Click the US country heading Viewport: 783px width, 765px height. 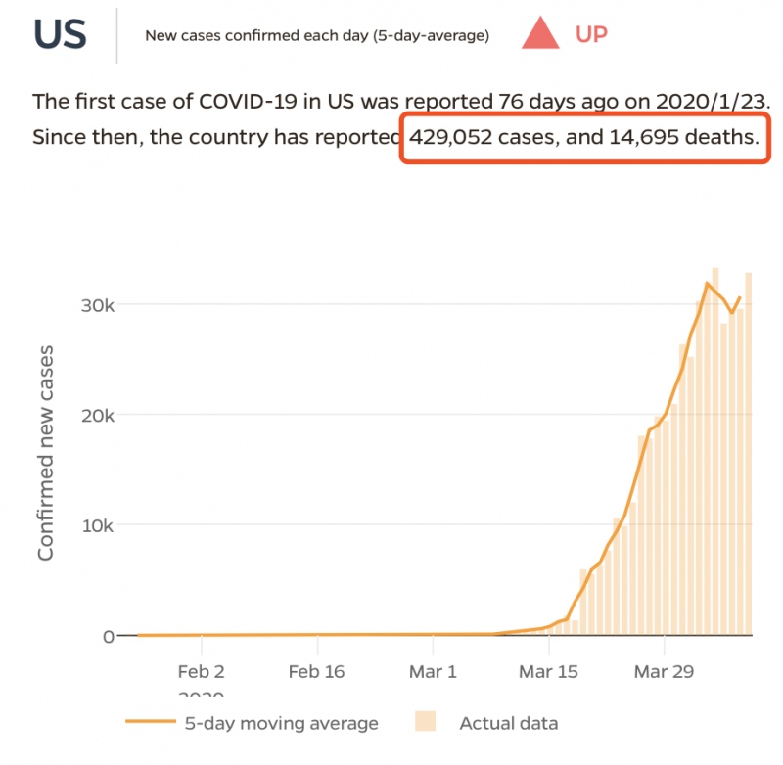60,34
